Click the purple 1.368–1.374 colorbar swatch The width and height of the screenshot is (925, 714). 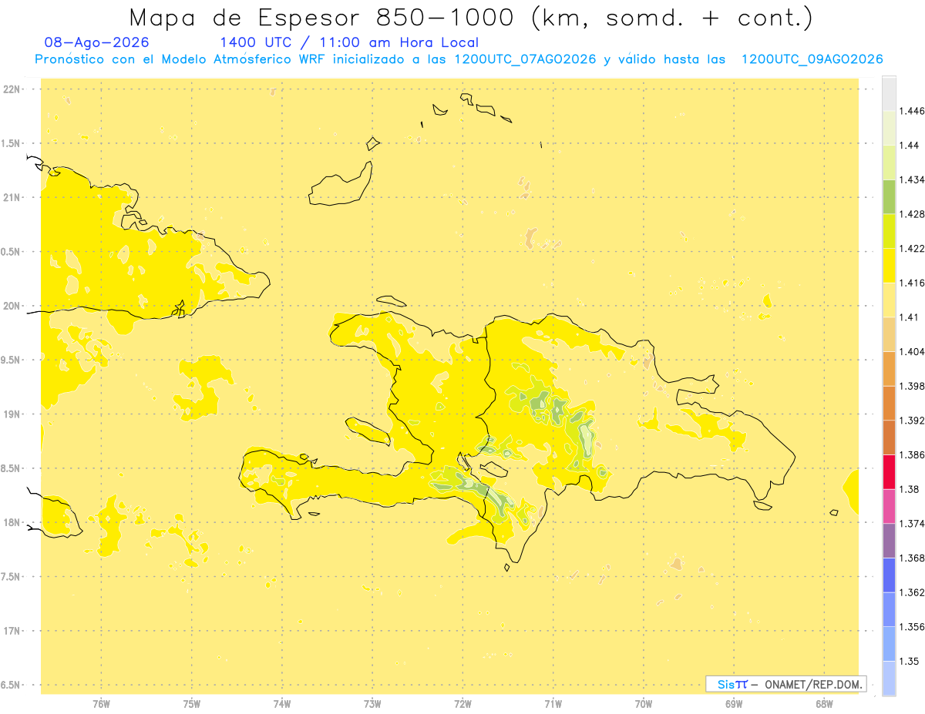coord(889,541)
